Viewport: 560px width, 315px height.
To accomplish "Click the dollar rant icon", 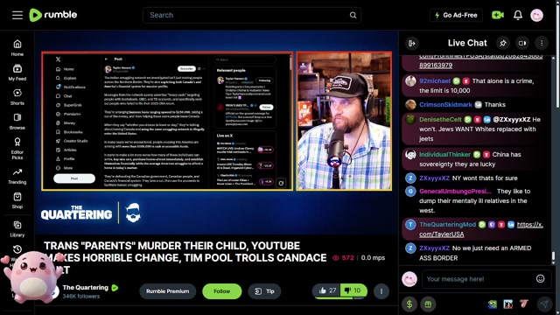I will 409,304.
